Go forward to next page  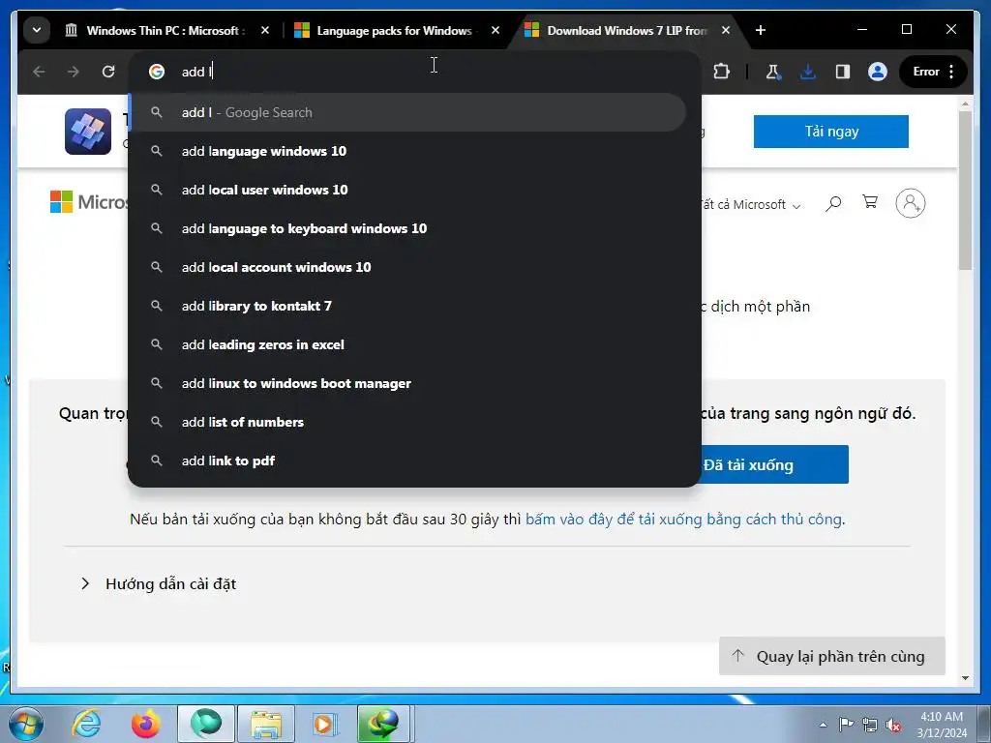click(74, 72)
